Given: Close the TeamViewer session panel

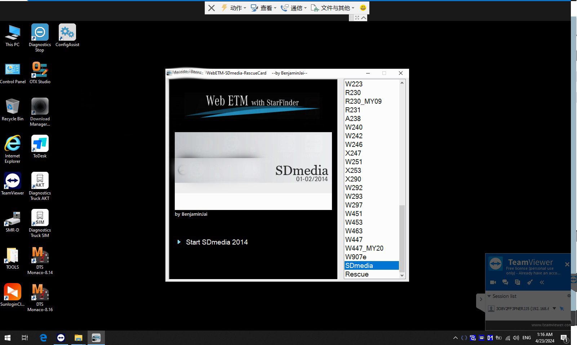Looking at the screenshot, I should (567, 264).
